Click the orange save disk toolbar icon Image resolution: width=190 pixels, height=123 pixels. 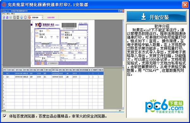[x=11, y=17]
